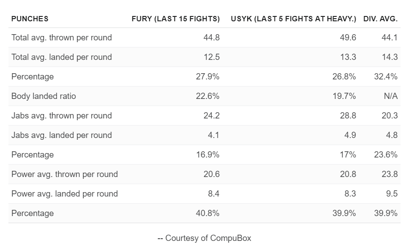
Task: Click Fury's 40.8% power percentage value
Action: point(208,213)
